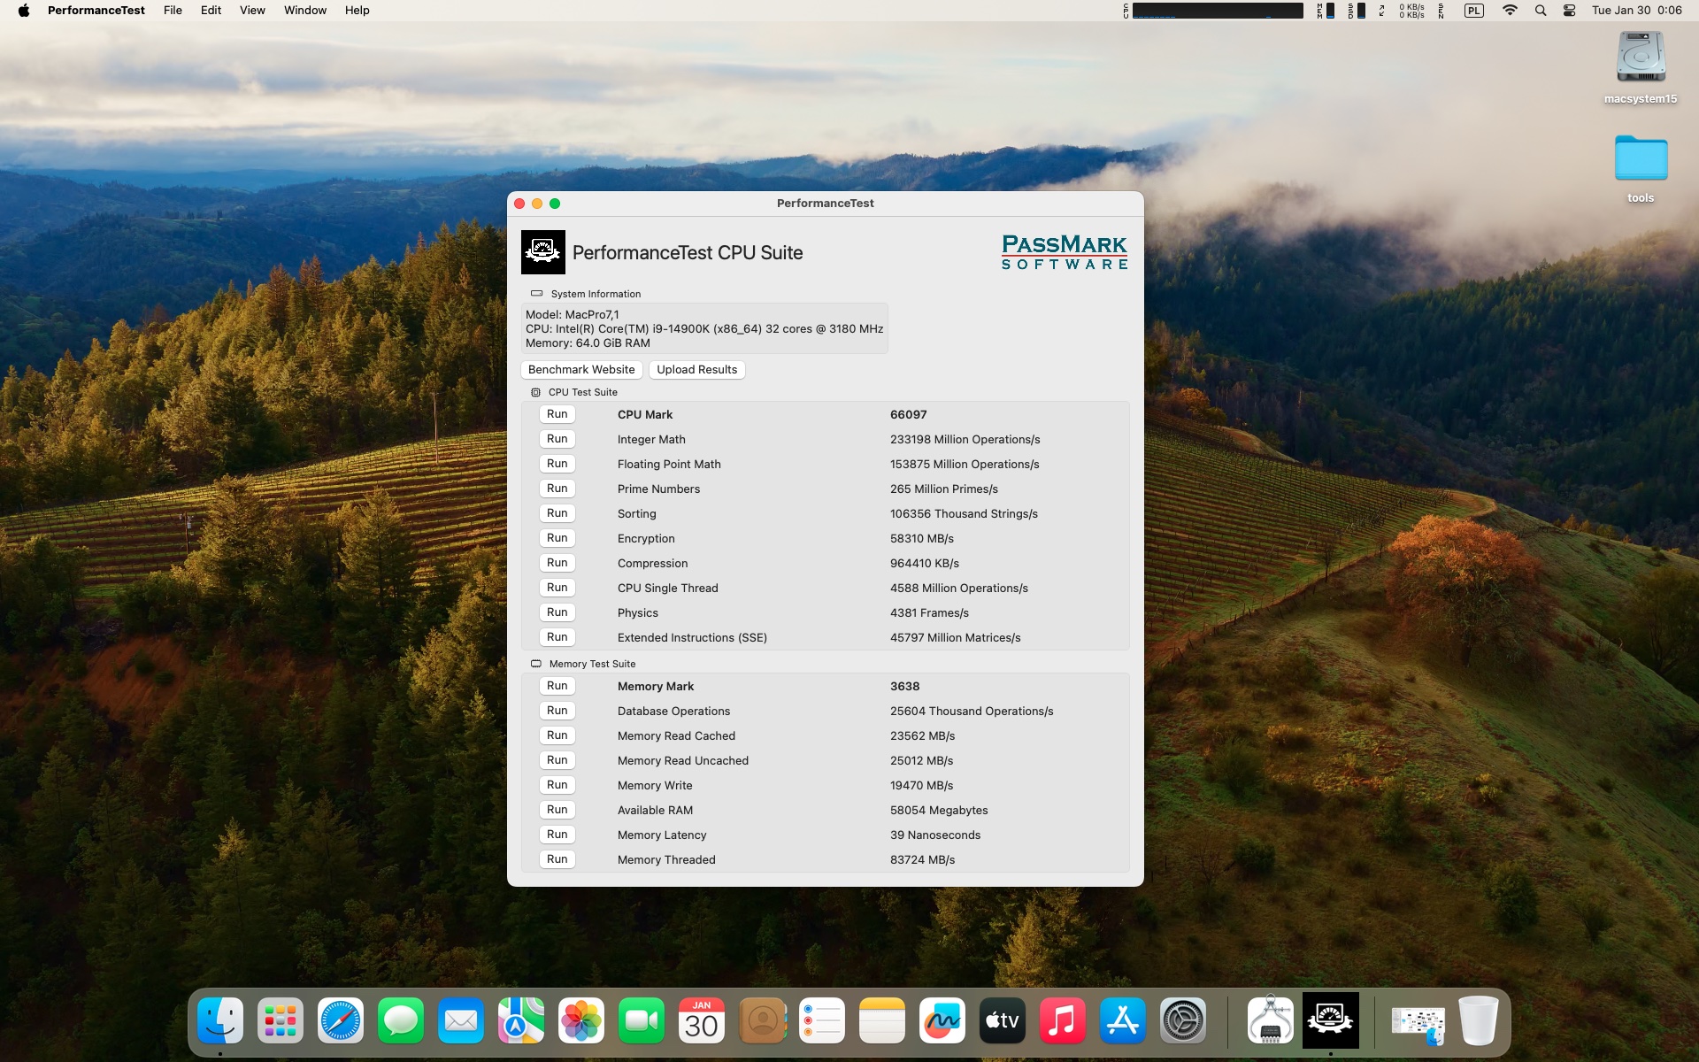The width and height of the screenshot is (1699, 1062).
Task: Open the Window menu
Action: pyautogui.click(x=304, y=11)
